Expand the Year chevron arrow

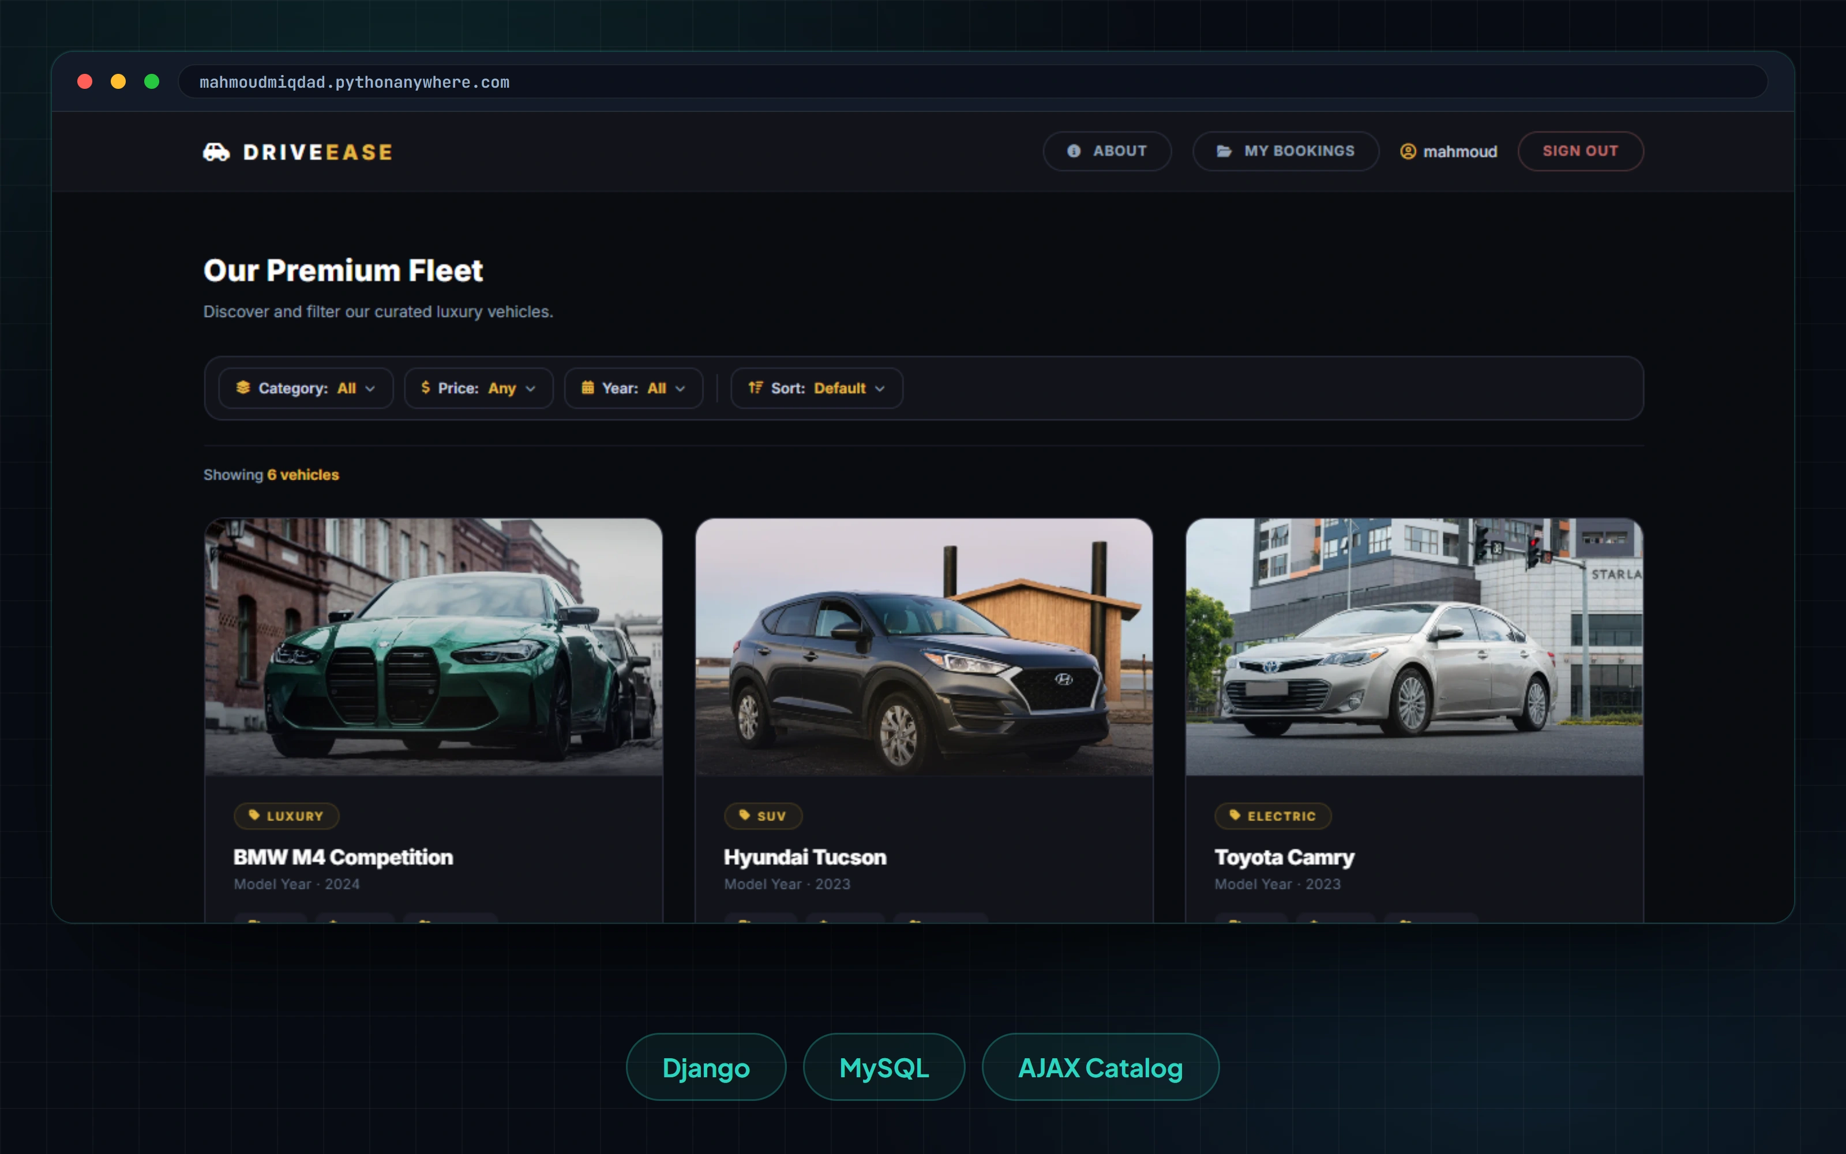click(680, 388)
